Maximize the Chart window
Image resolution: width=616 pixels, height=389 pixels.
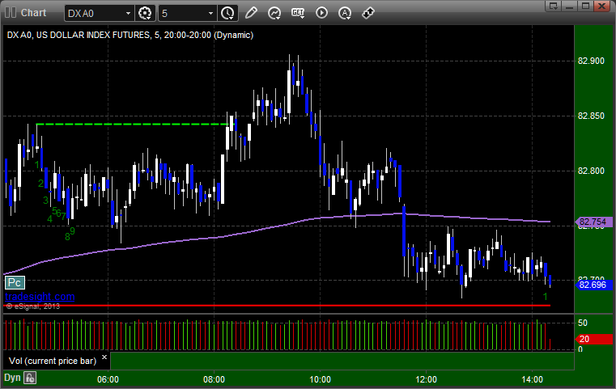[x=585, y=6]
